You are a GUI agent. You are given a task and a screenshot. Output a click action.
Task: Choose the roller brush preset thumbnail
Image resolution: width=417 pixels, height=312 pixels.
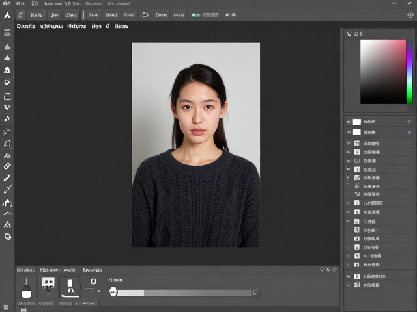coord(48,286)
